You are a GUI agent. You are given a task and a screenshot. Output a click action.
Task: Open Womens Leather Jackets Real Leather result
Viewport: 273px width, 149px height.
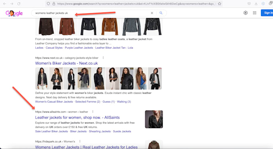click(x=86, y=147)
